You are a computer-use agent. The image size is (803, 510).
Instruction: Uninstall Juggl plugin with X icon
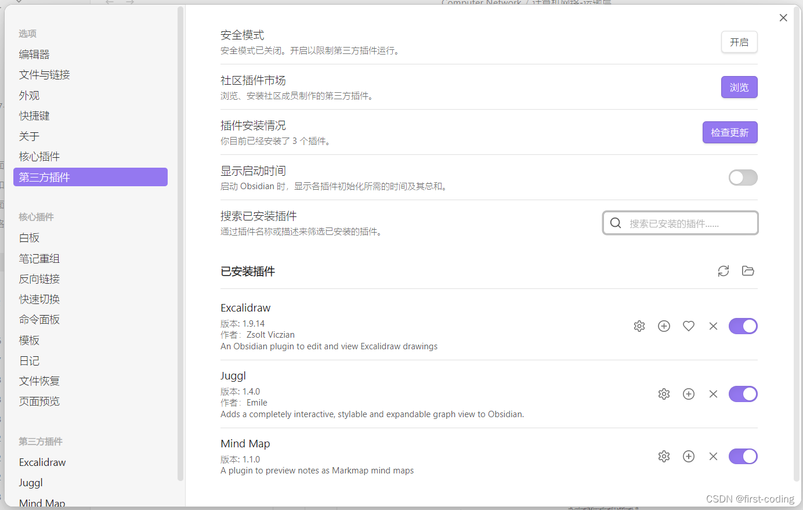713,394
